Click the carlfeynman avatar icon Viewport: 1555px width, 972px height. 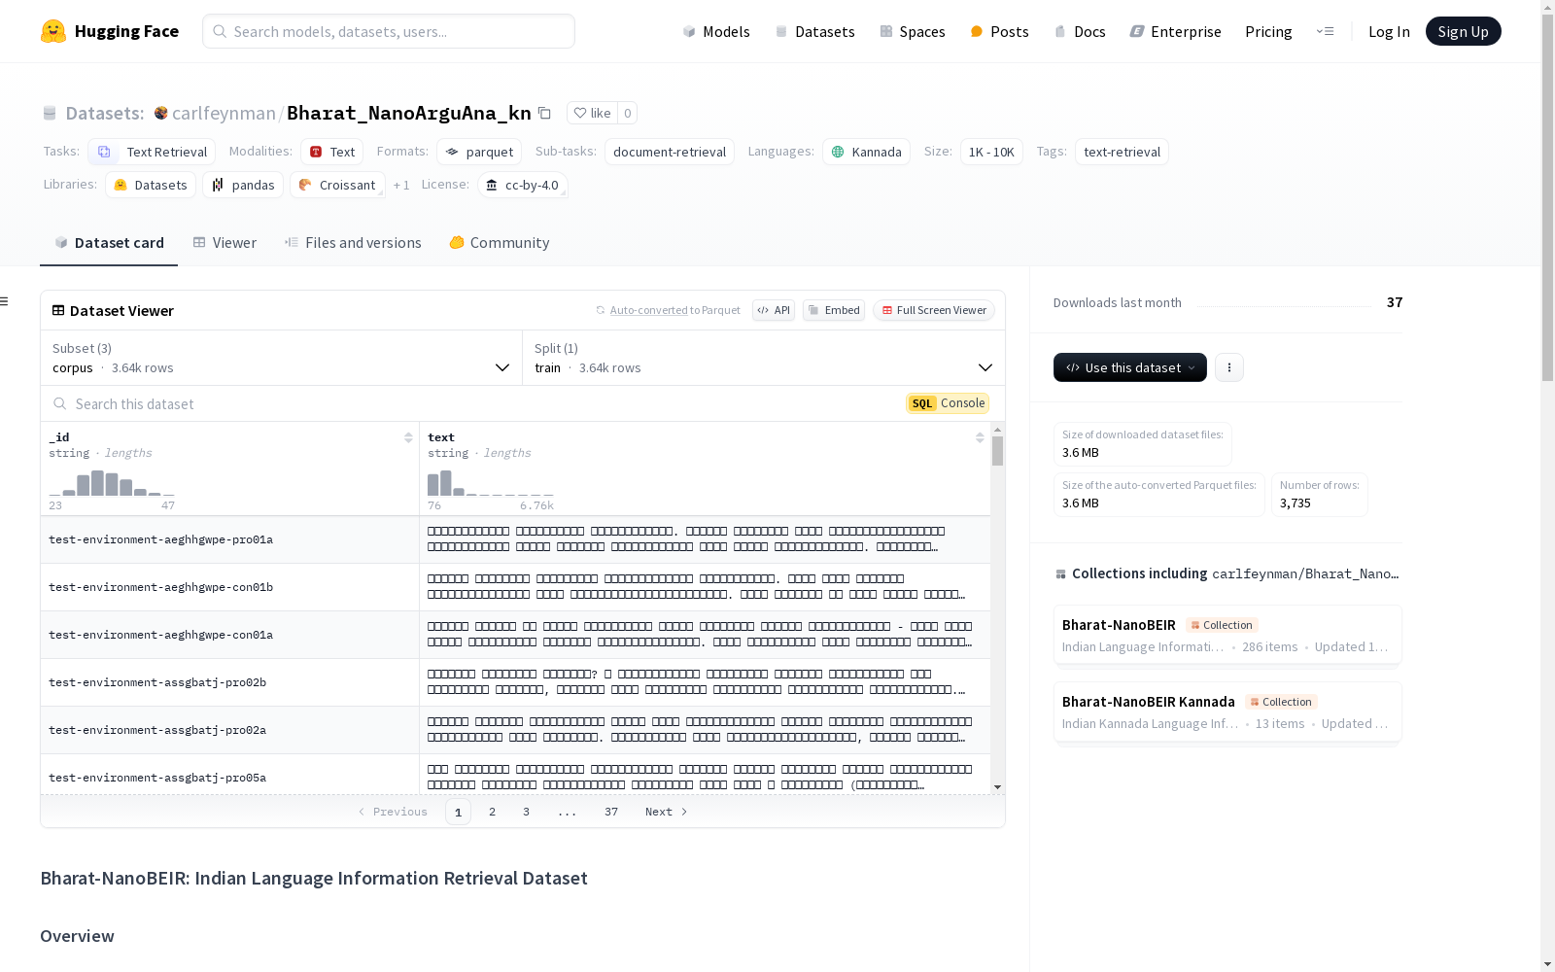click(161, 113)
